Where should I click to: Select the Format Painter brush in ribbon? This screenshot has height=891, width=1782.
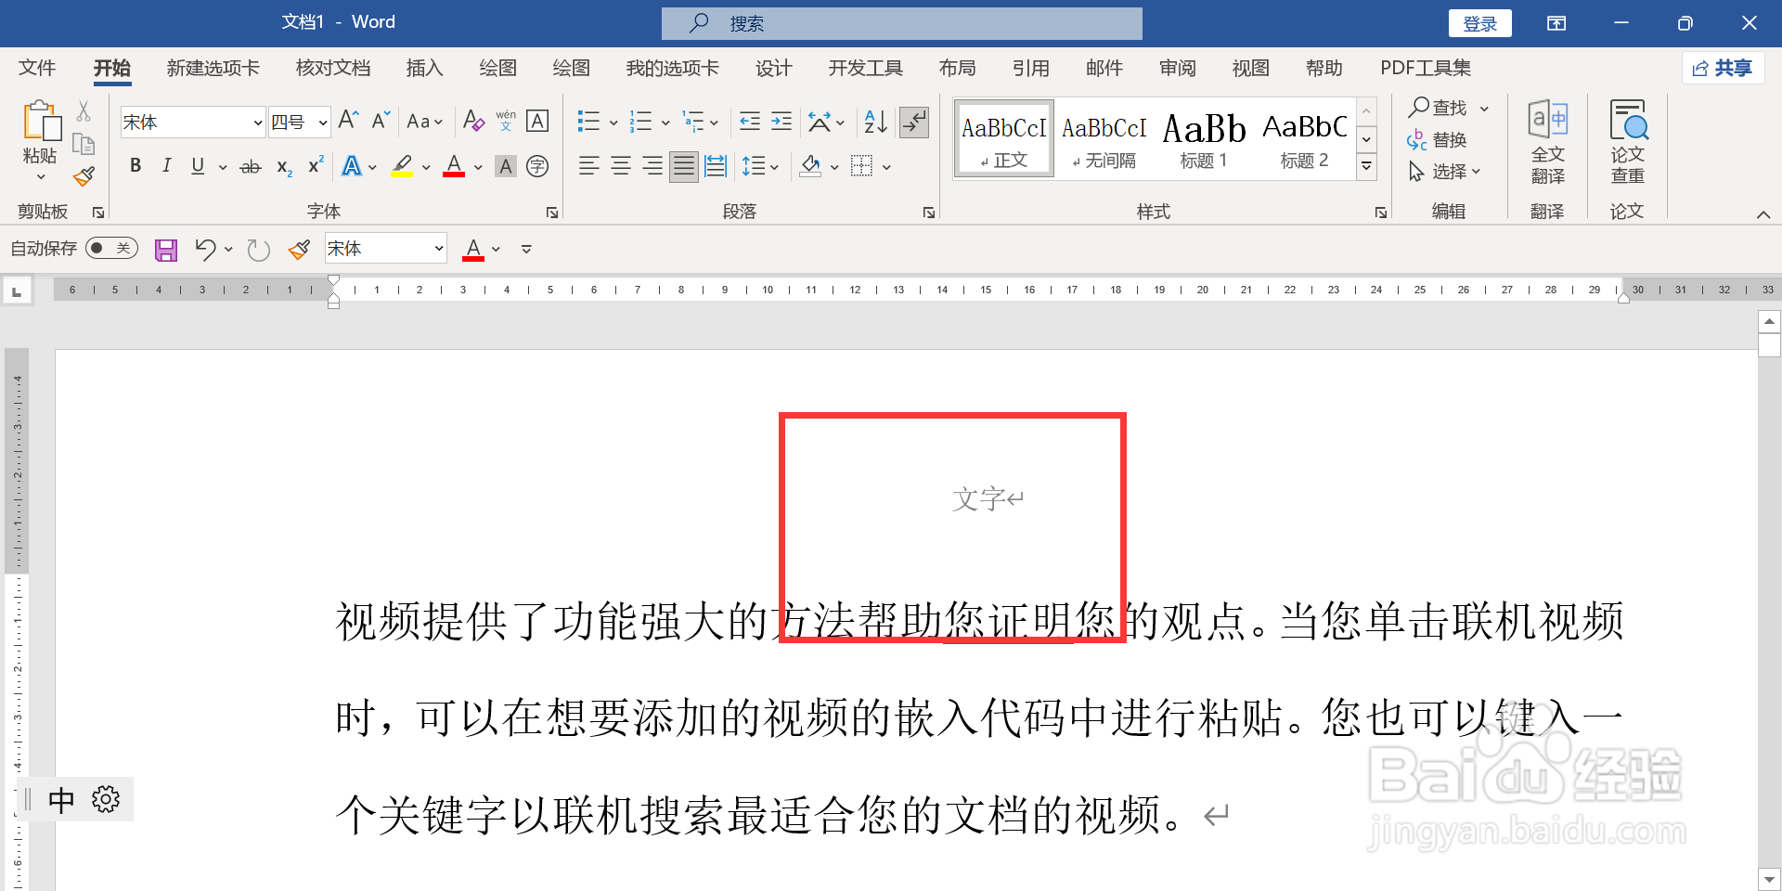pyautogui.click(x=84, y=176)
